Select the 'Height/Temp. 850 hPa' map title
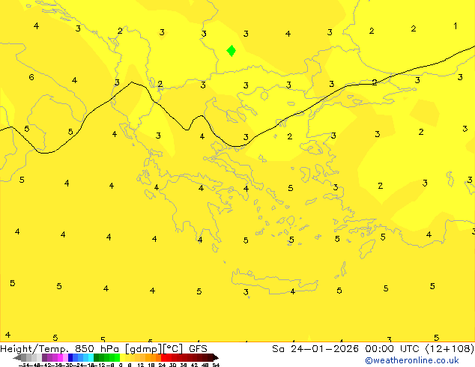 coord(59,348)
